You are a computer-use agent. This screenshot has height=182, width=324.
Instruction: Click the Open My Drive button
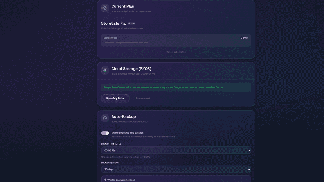[x=115, y=98]
